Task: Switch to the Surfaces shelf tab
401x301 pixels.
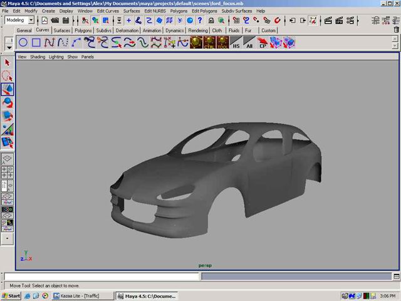Action: (62, 30)
